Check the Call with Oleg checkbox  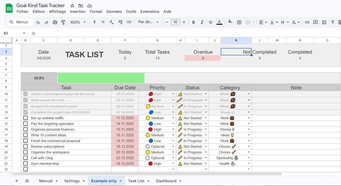pyautogui.click(x=25, y=158)
